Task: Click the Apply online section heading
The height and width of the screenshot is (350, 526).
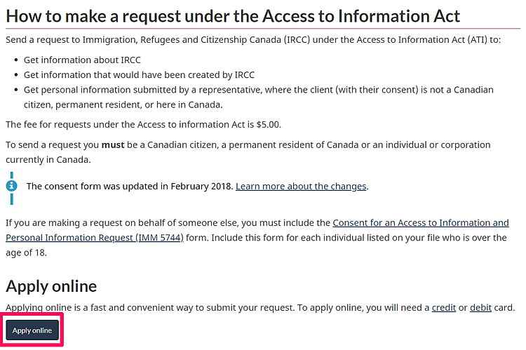Action: click(x=51, y=287)
